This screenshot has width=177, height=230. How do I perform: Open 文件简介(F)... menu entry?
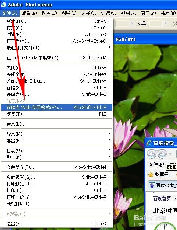(x=57, y=167)
